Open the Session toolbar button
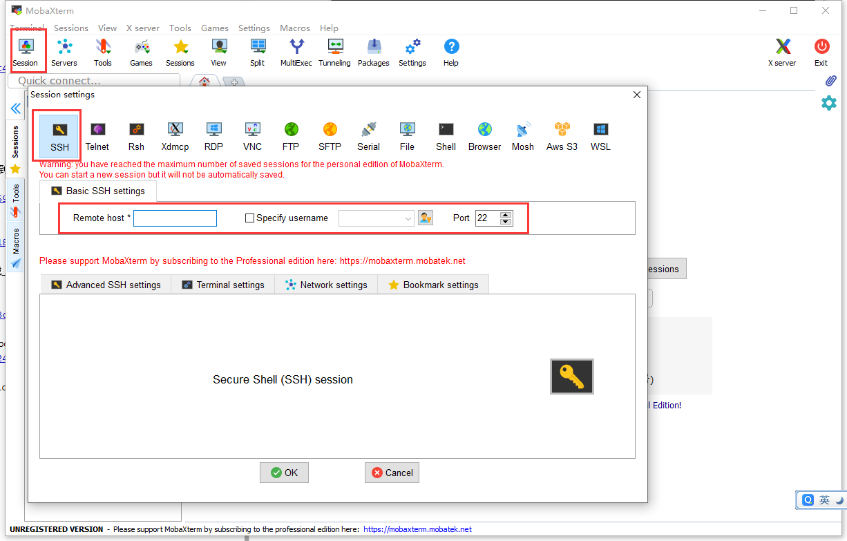The width and height of the screenshot is (847, 541). 26,52
